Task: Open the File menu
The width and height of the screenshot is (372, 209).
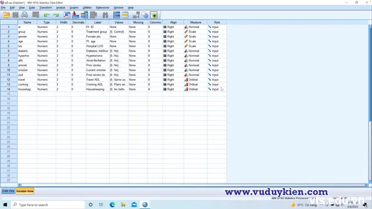Action: (x=3, y=8)
